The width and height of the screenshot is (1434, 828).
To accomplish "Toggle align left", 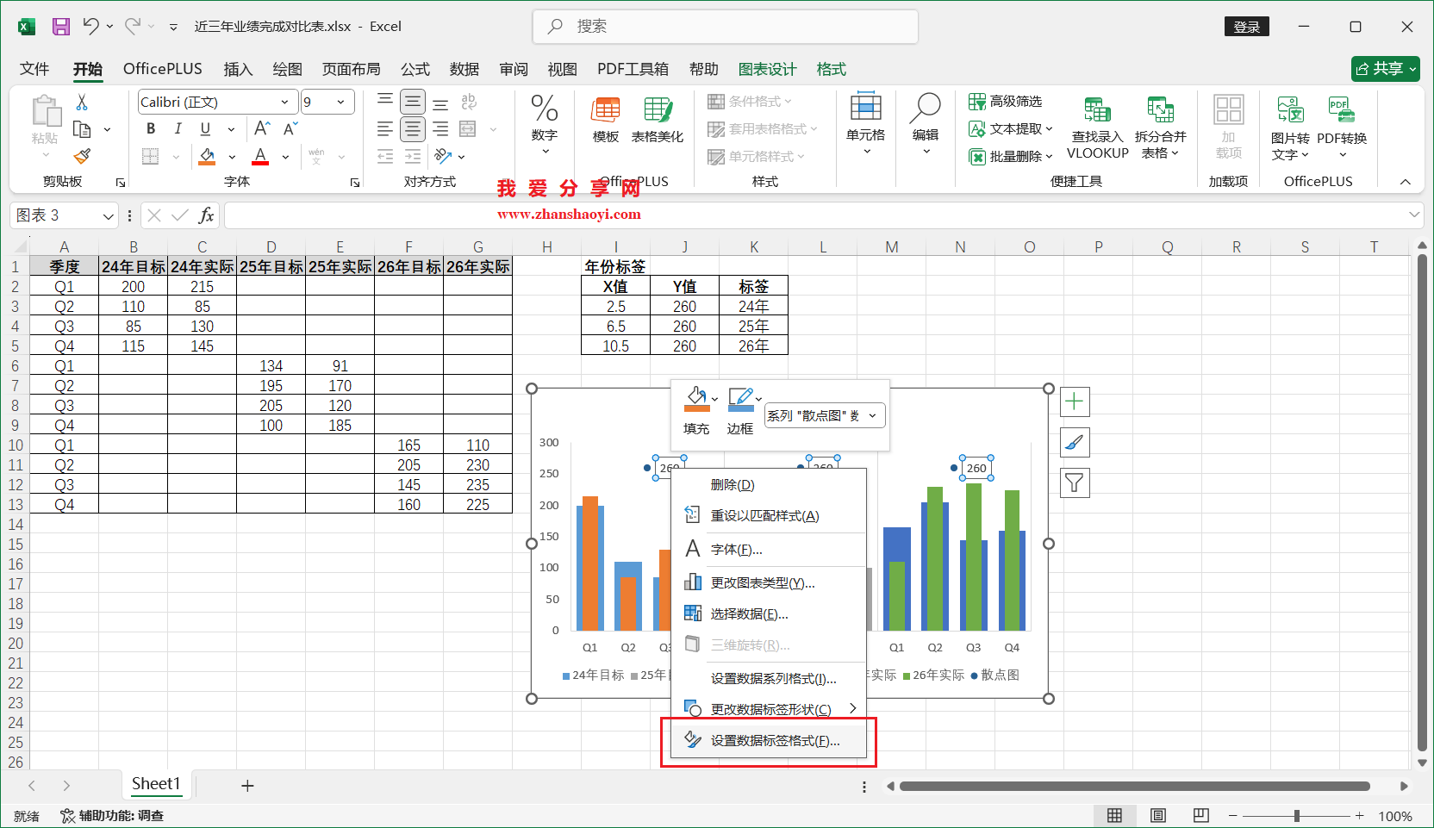I will pos(385,129).
